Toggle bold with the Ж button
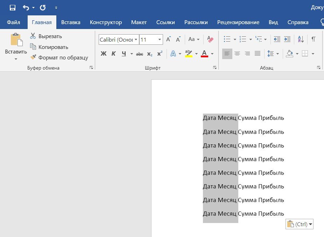This screenshot has height=237, width=324. [104, 54]
